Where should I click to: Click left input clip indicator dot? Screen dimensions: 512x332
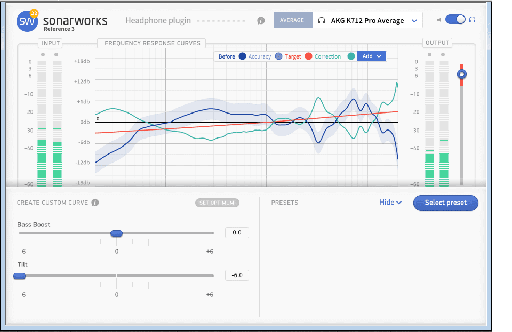(x=43, y=55)
